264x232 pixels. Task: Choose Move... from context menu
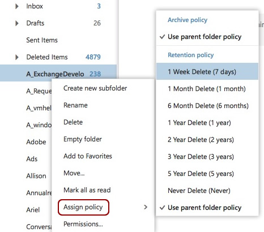click(x=74, y=173)
